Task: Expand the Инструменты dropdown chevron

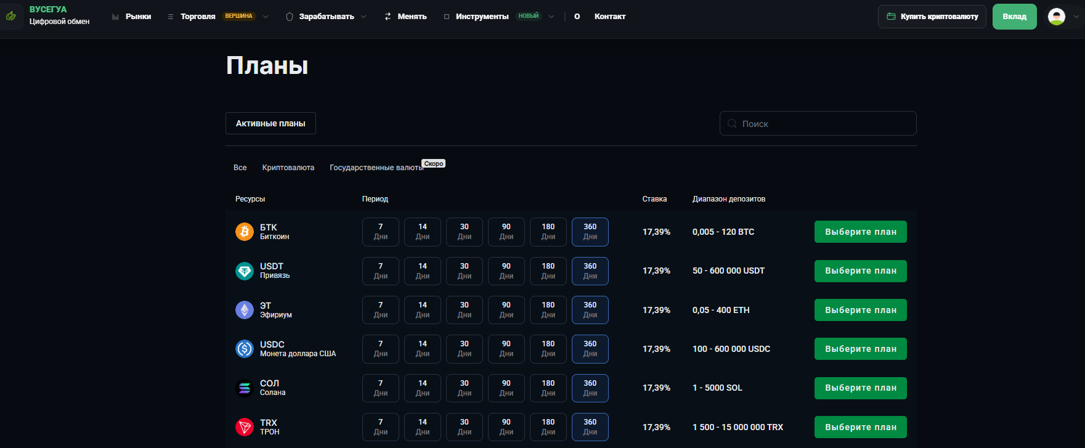Action: [x=551, y=17]
